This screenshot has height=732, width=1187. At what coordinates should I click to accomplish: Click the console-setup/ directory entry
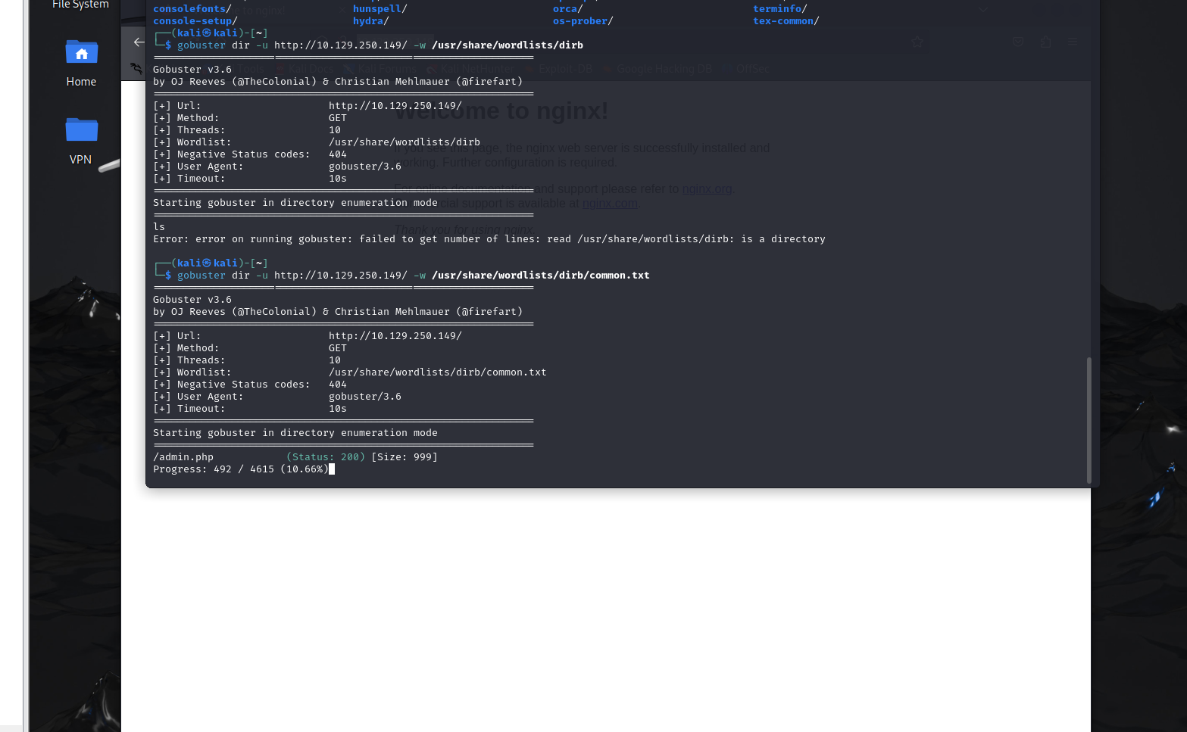click(x=195, y=21)
